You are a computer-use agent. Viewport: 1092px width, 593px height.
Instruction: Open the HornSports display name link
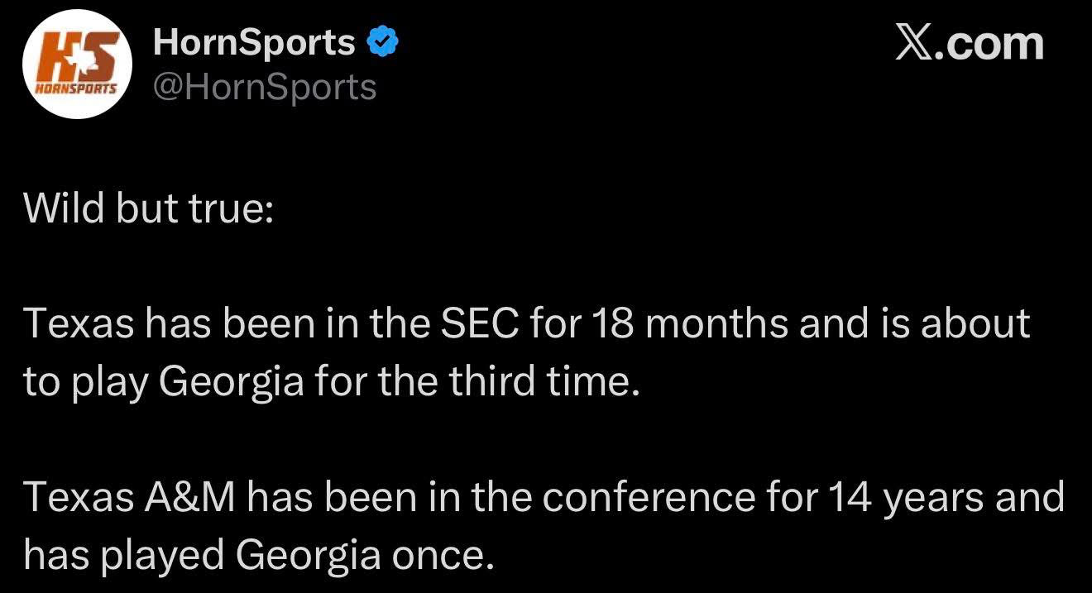(x=254, y=42)
